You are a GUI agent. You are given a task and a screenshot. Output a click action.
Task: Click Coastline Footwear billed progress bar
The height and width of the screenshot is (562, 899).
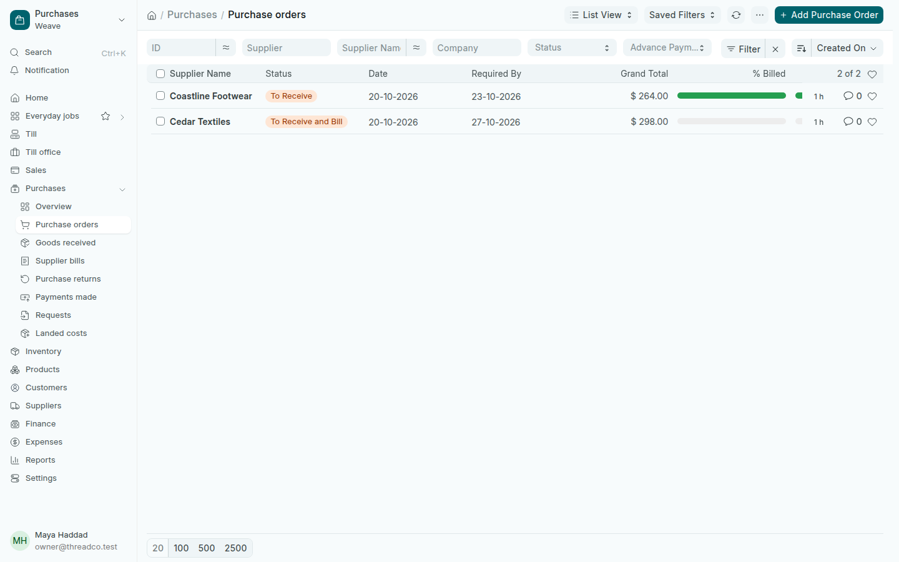732,96
